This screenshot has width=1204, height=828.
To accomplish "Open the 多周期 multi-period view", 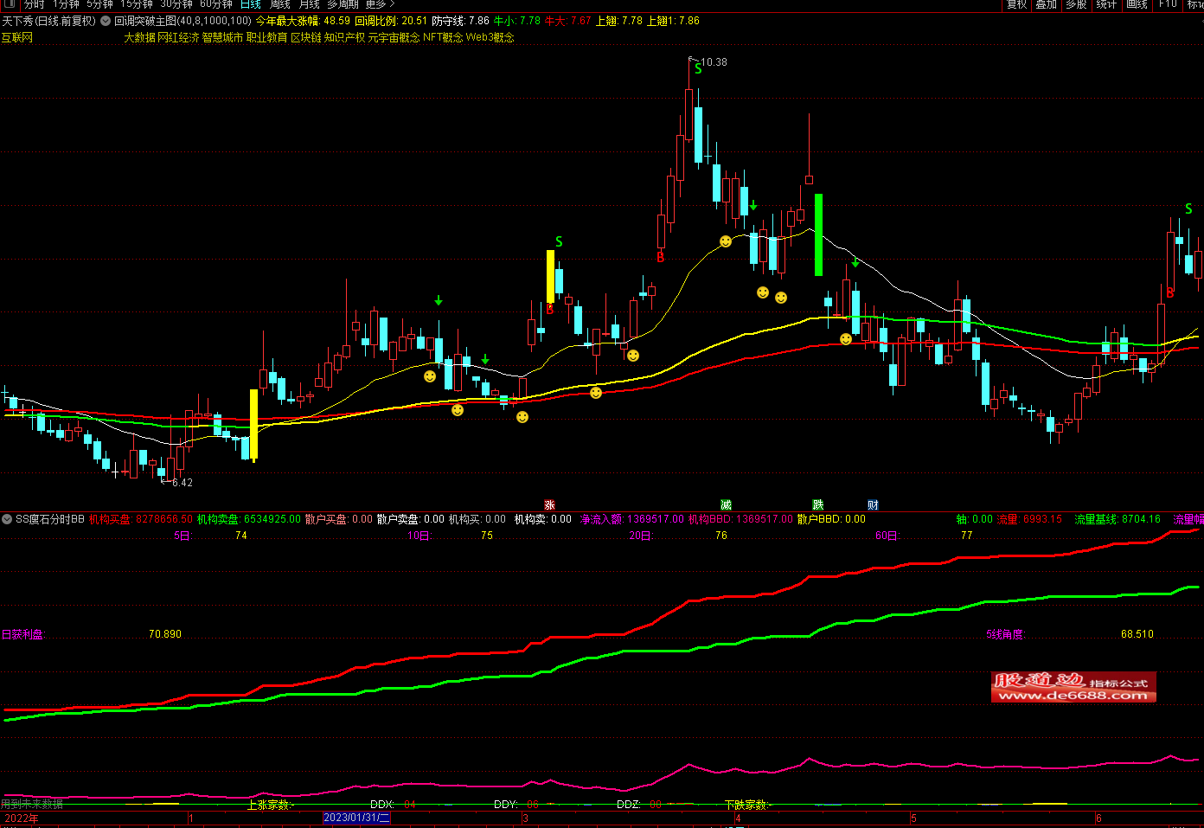I will 343,4.
